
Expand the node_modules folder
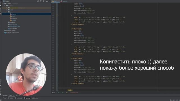pos(7,8)
